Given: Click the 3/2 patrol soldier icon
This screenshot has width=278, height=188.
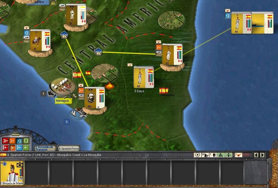Looking at the screenshot, I should (205, 155).
